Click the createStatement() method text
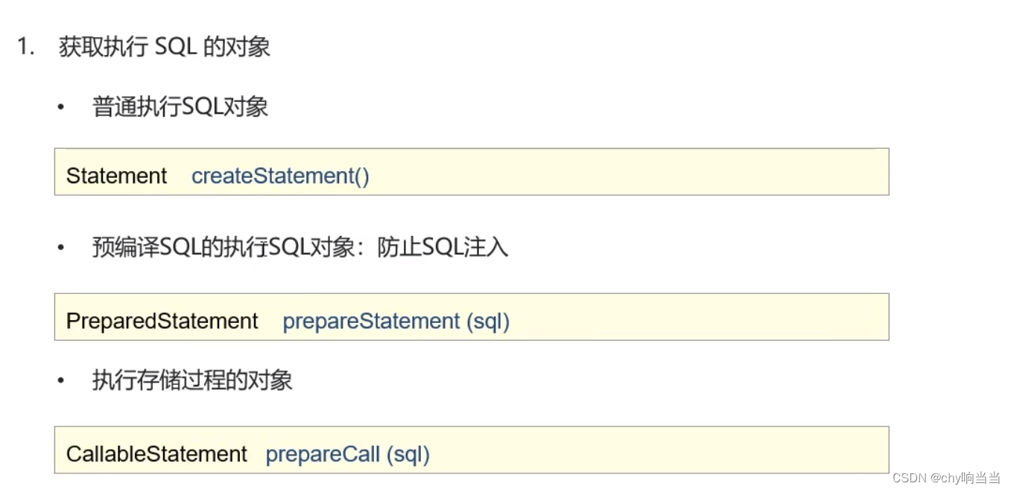This screenshot has width=1011, height=492. coord(280,176)
